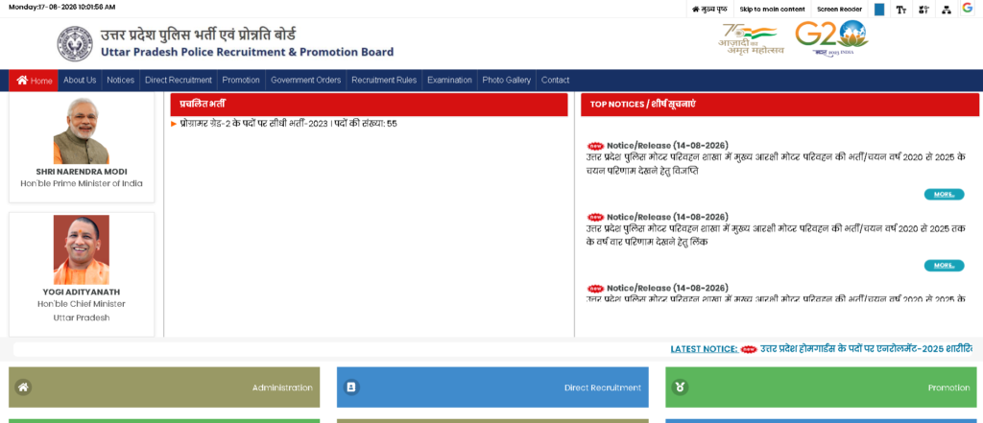The height and width of the screenshot is (423, 983).
Task: Click the G20 India logo
Action: pyautogui.click(x=831, y=37)
